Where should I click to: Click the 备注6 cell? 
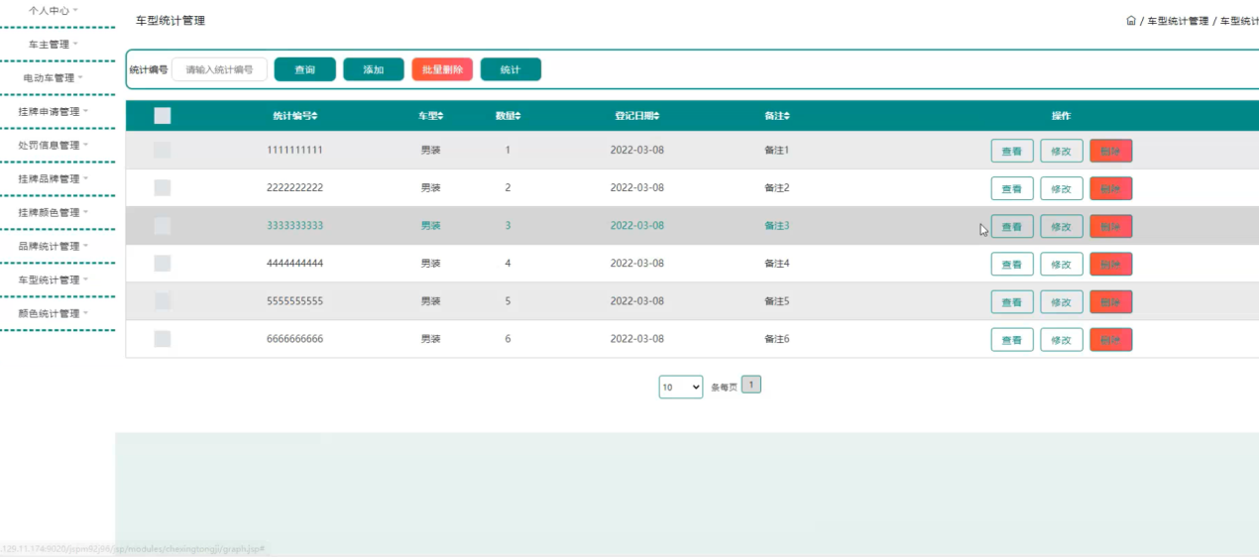coord(777,339)
